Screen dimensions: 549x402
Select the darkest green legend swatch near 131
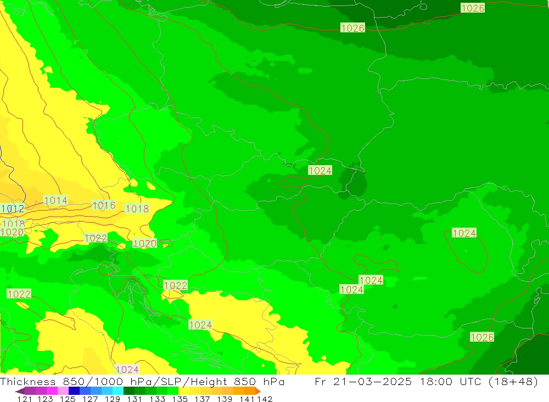pos(129,391)
